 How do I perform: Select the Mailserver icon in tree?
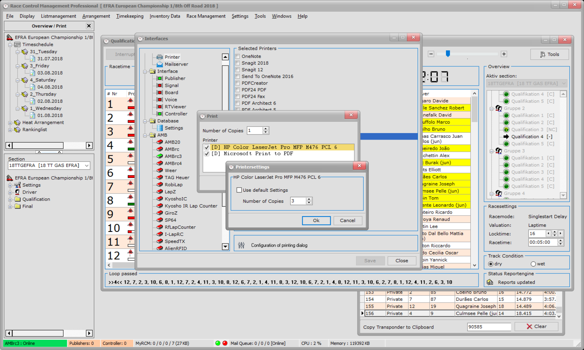pos(160,64)
